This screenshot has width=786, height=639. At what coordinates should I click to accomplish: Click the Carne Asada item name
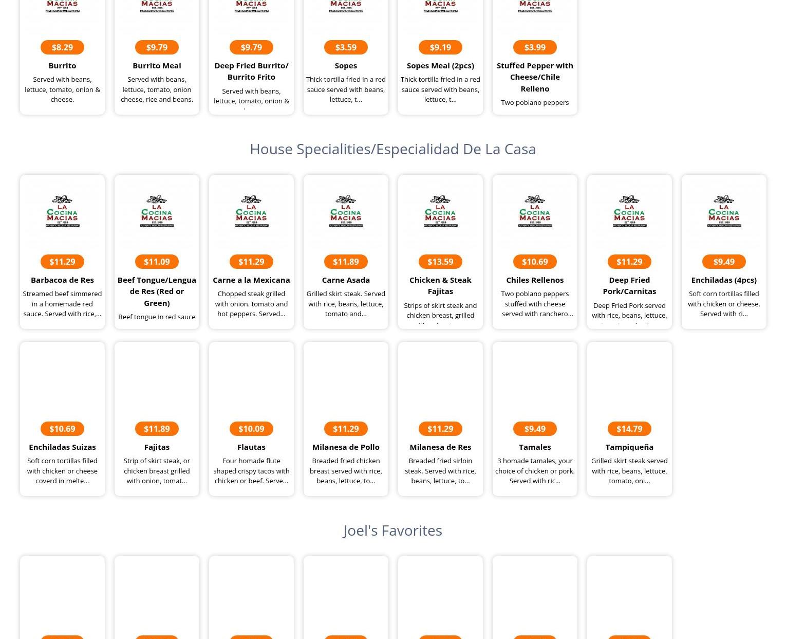pyautogui.click(x=346, y=280)
